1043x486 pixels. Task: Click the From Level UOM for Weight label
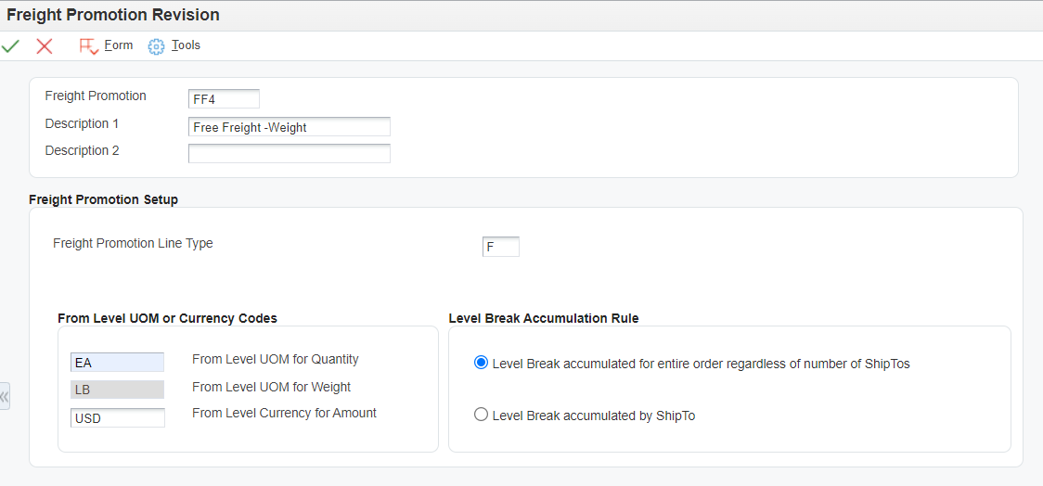point(271,386)
